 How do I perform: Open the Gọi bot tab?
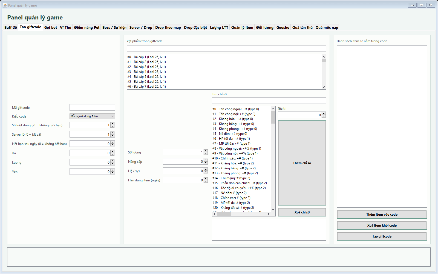tap(51, 27)
